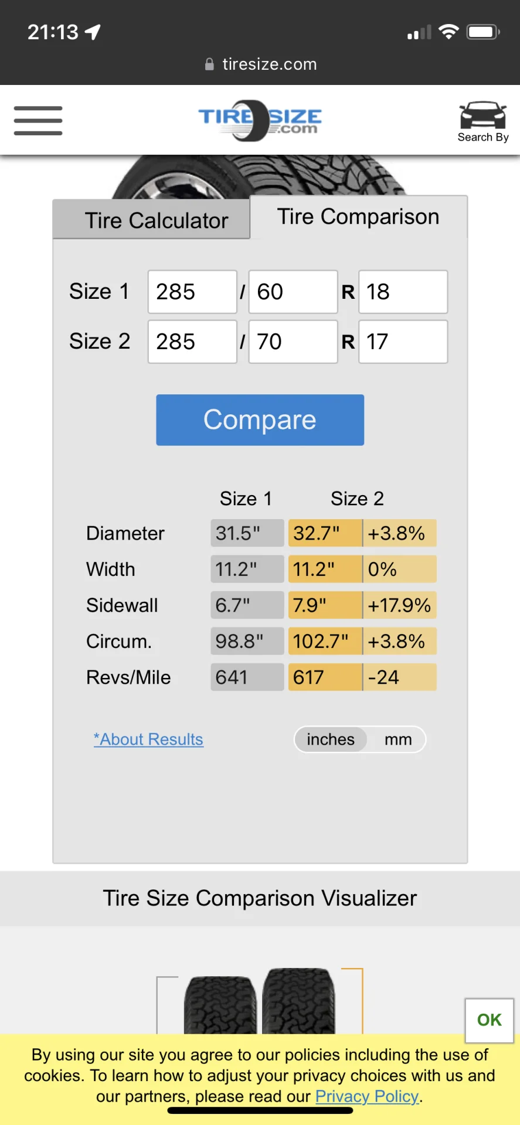Image resolution: width=520 pixels, height=1125 pixels.
Task: Switch to the Tire Calculator tab
Action: tap(156, 220)
